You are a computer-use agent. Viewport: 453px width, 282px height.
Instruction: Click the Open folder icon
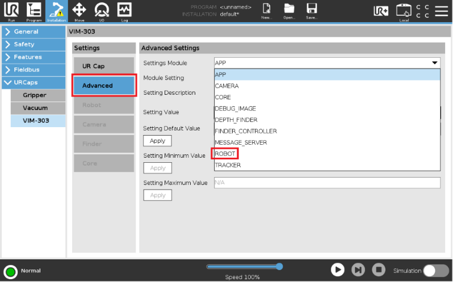(289, 11)
